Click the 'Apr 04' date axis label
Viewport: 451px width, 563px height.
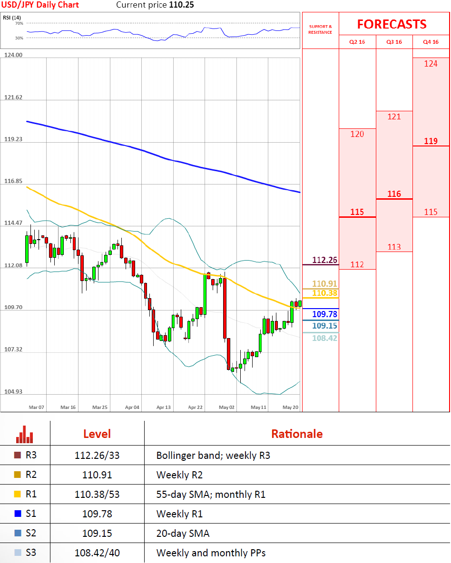pos(132,407)
